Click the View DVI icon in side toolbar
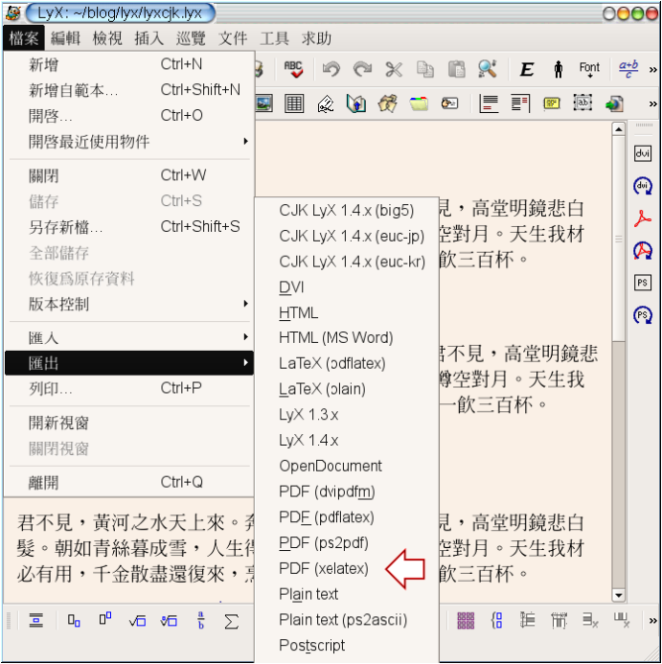662x664 pixels. coord(643,153)
